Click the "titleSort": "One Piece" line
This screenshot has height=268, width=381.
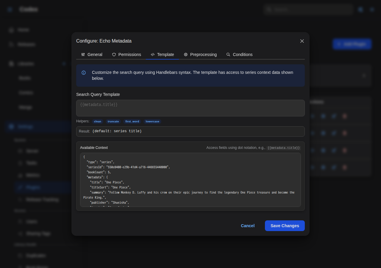[110, 187]
